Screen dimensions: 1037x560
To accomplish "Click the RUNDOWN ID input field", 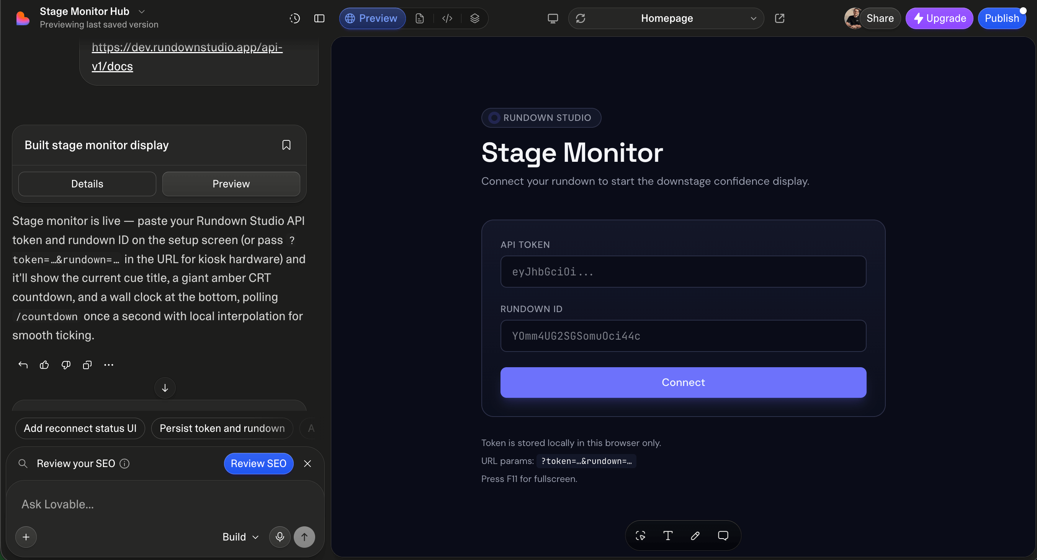I will click(683, 336).
